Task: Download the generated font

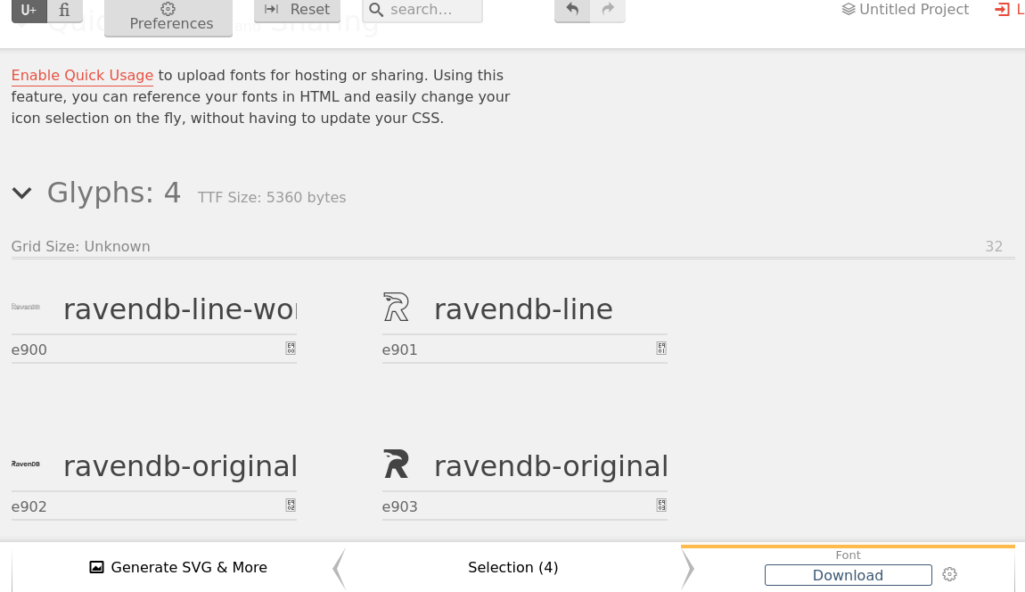Action: coord(848,575)
